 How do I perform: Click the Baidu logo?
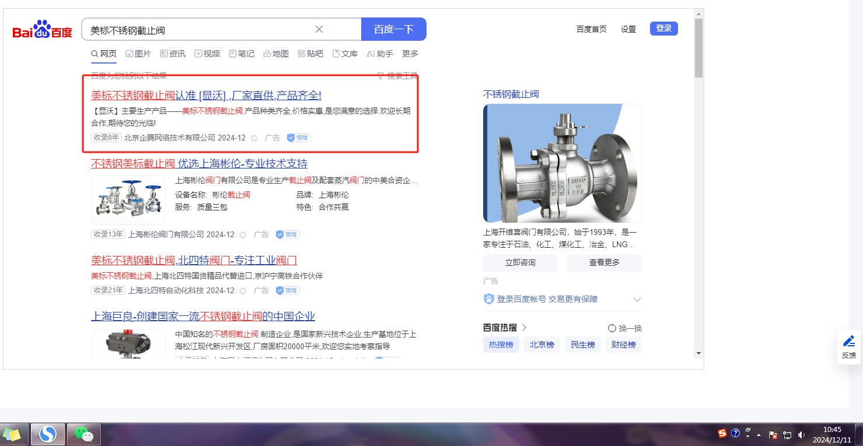point(43,29)
